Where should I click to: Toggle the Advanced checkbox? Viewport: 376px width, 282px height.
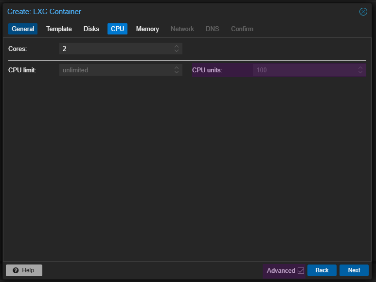301,270
